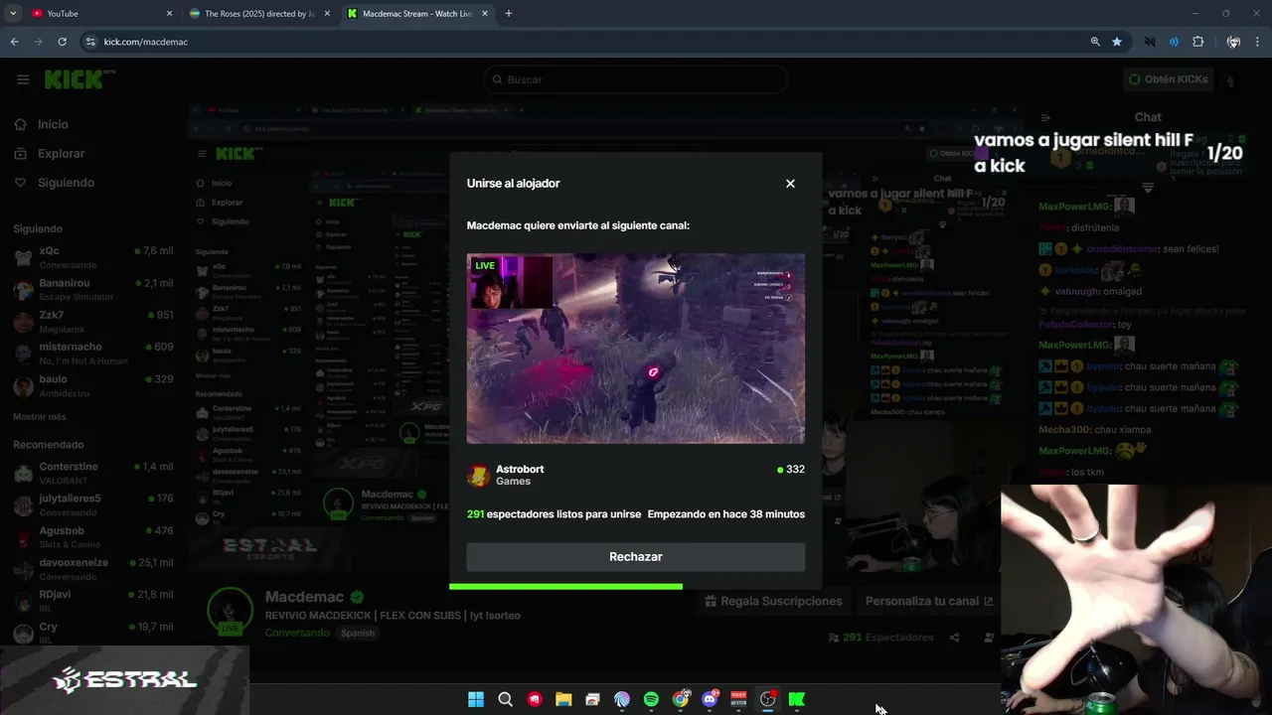Click the kick.com/macdemac address bar
This screenshot has height=715, width=1272.
(x=586, y=42)
